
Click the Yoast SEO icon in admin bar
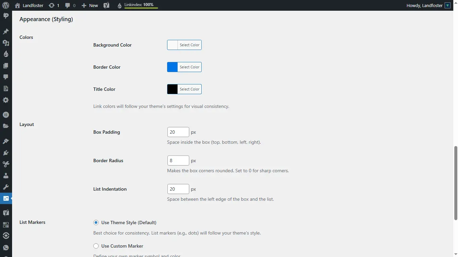pyautogui.click(x=106, y=5)
